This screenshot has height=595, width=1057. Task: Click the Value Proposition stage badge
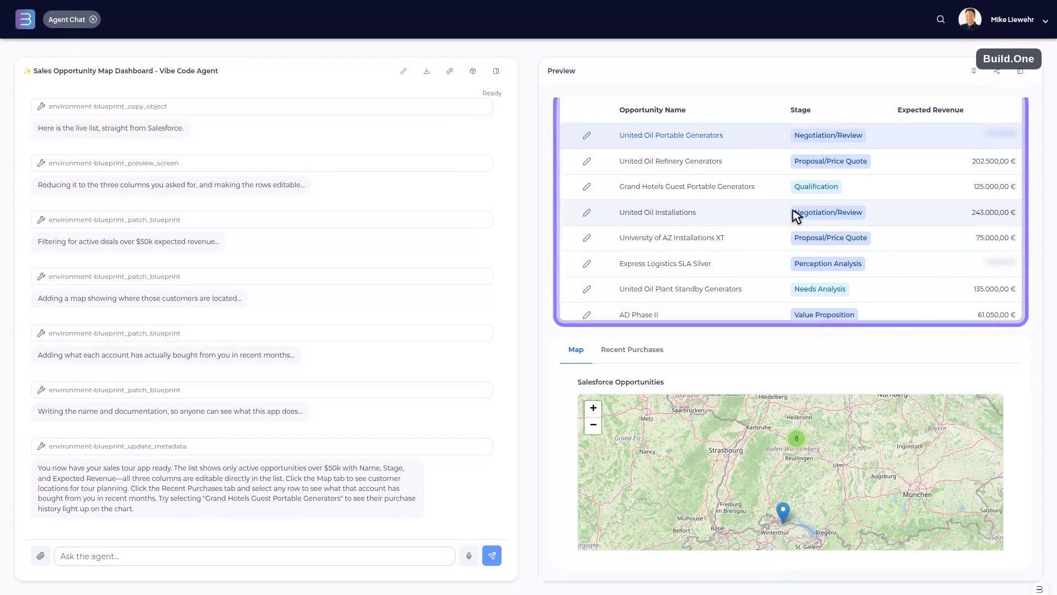(824, 315)
